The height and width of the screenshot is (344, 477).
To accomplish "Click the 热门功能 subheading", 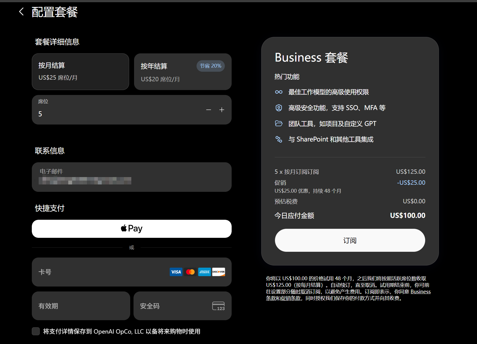I will 287,77.
